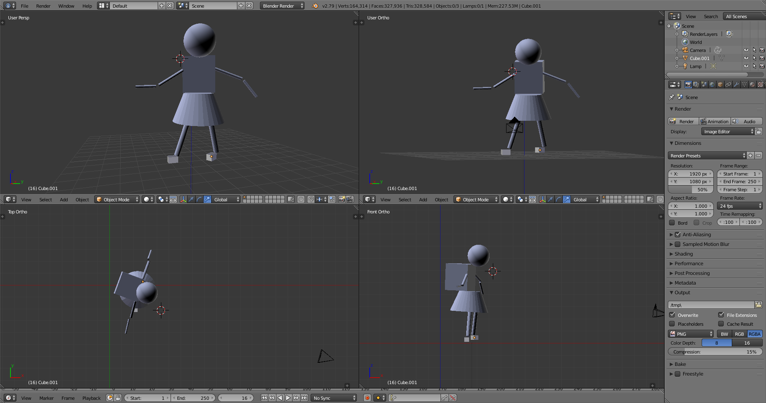The image size is (766, 403).
Task: Open the PNG file format dropdown
Action: pos(690,334)
